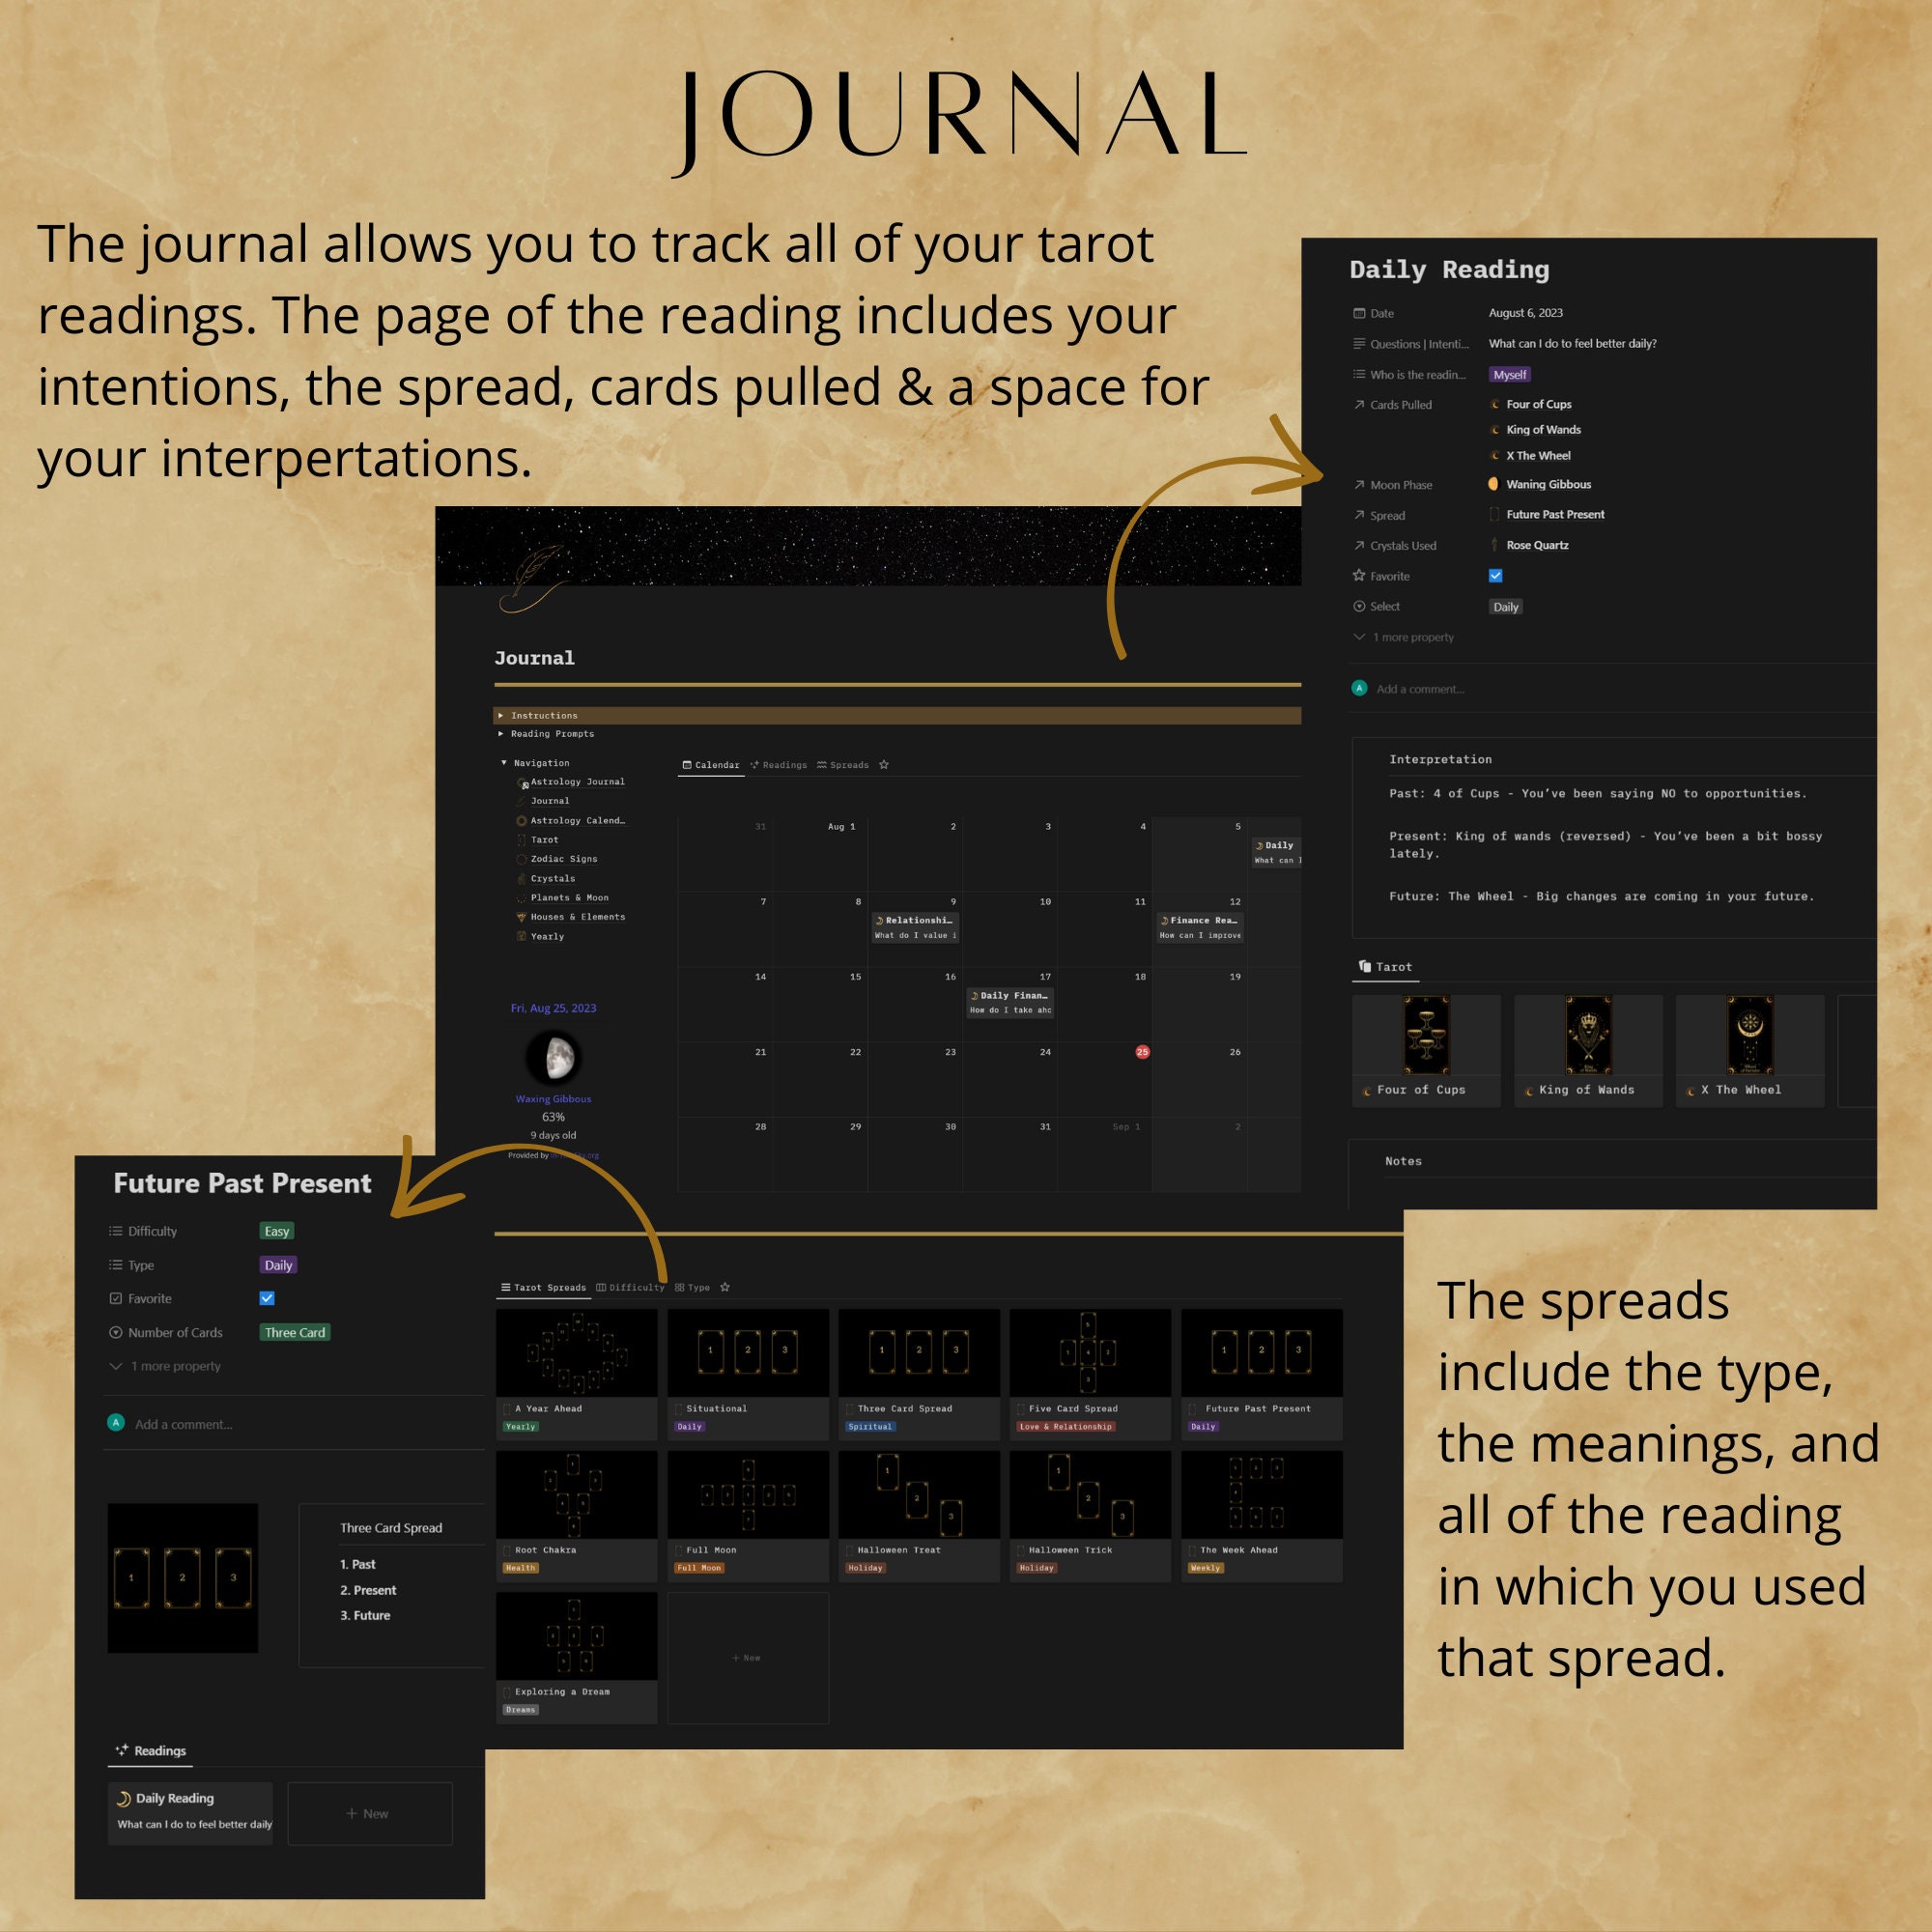Click the star favorite icon beside Spreads tab
Viewport: 1932px width, 1932px height.
884,765
